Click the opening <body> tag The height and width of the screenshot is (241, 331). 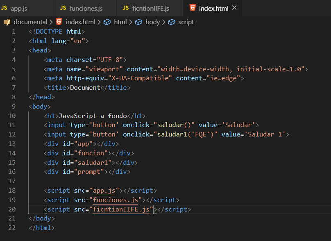[40, 106]
